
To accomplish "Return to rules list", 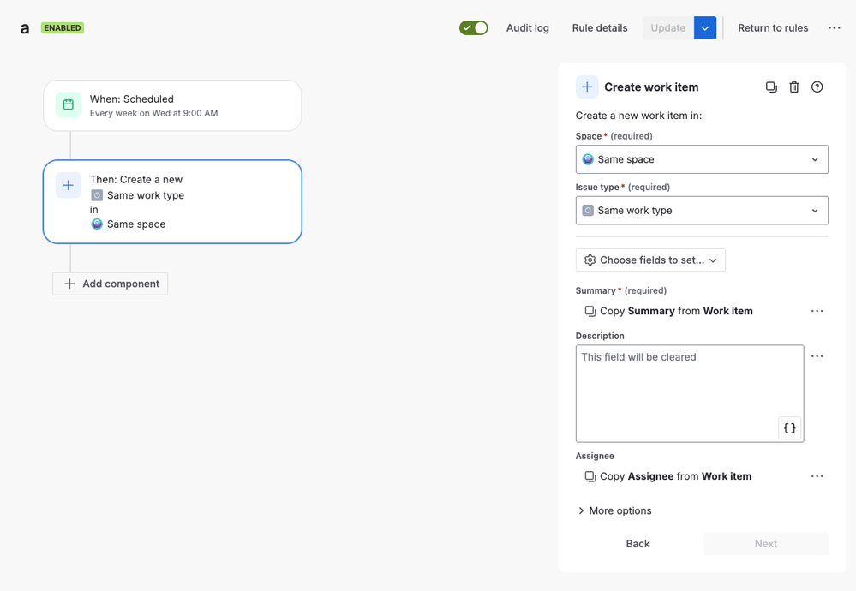I will pyautogui.click(x=773, y=27).
